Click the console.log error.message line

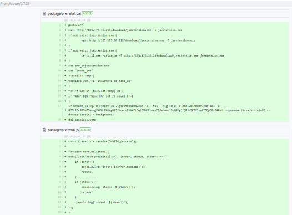click(113, 167)
